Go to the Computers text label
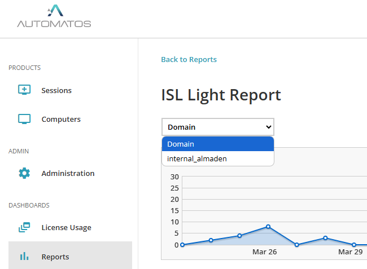The width and height of the screenshot is (367, 269). point(61,119)
